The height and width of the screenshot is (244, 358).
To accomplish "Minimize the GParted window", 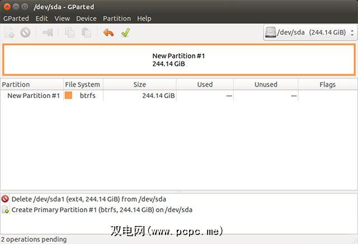I will (x=16, y=7).
